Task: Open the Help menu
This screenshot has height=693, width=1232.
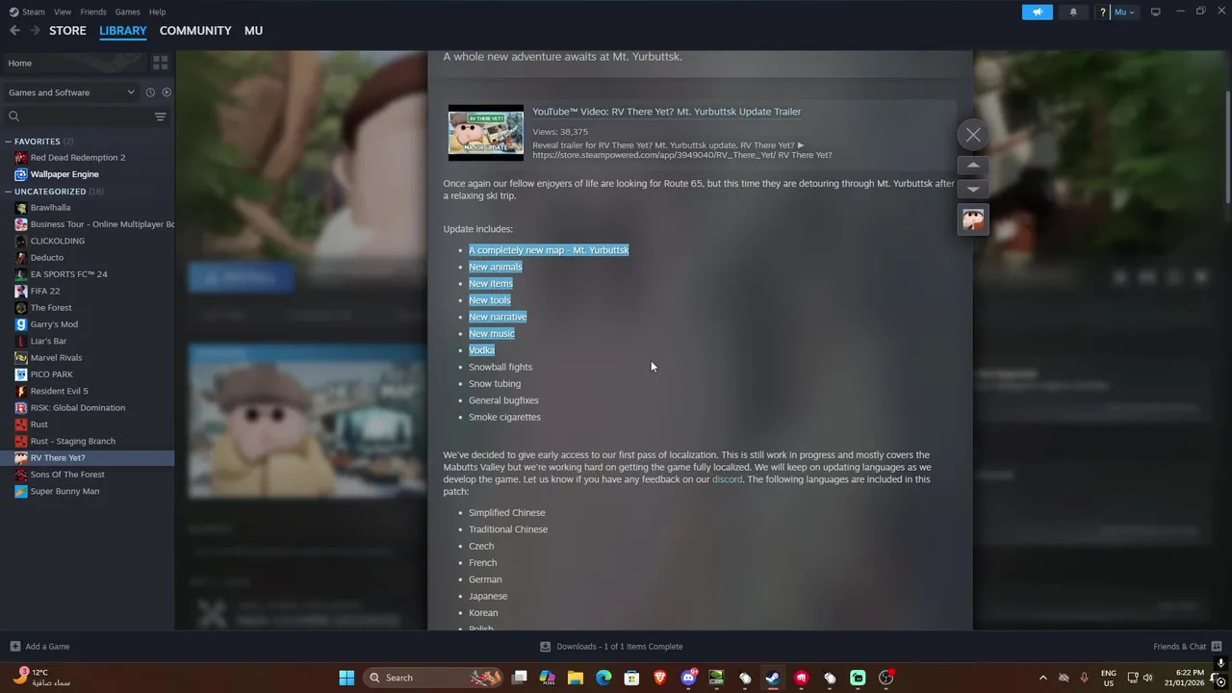Action: point(157,12)
